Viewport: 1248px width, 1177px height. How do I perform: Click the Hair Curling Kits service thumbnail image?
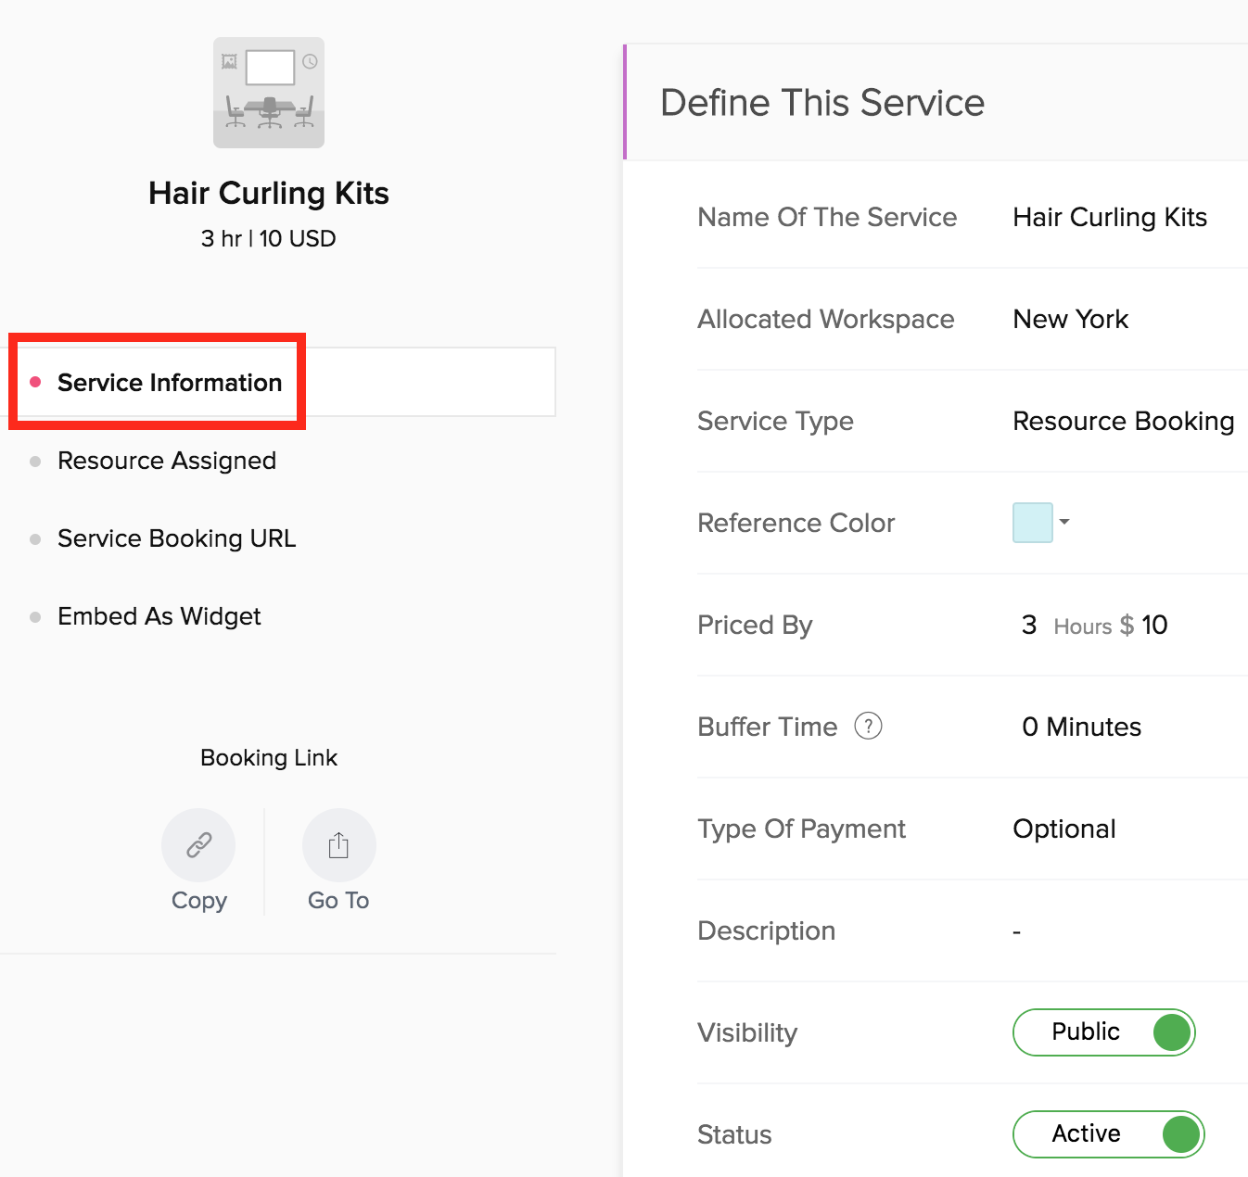(269, 93)
